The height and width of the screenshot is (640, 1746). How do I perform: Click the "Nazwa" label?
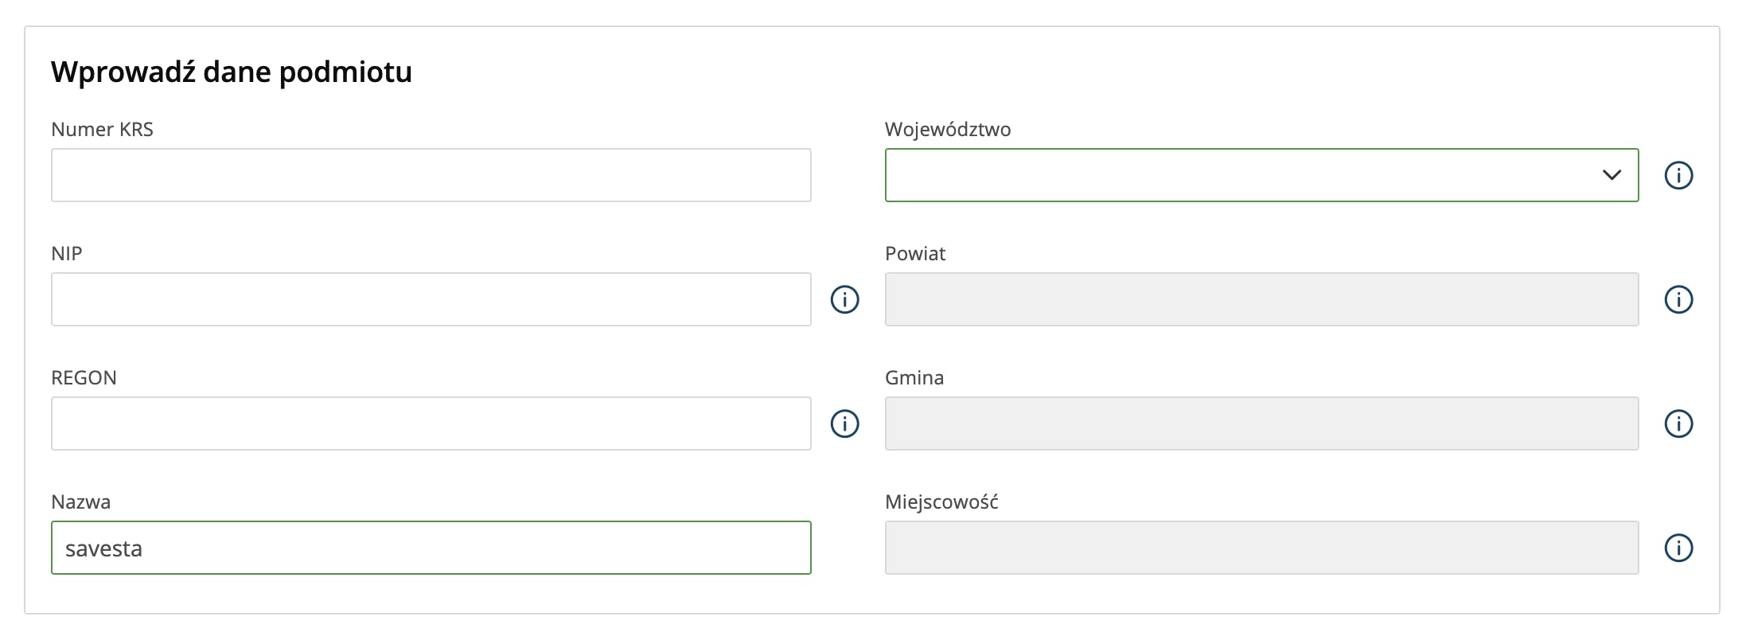point(80,501)
